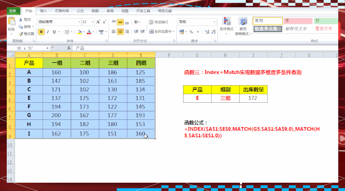Click the Name Box showing 9R x 5C

[x=26, y=48]
